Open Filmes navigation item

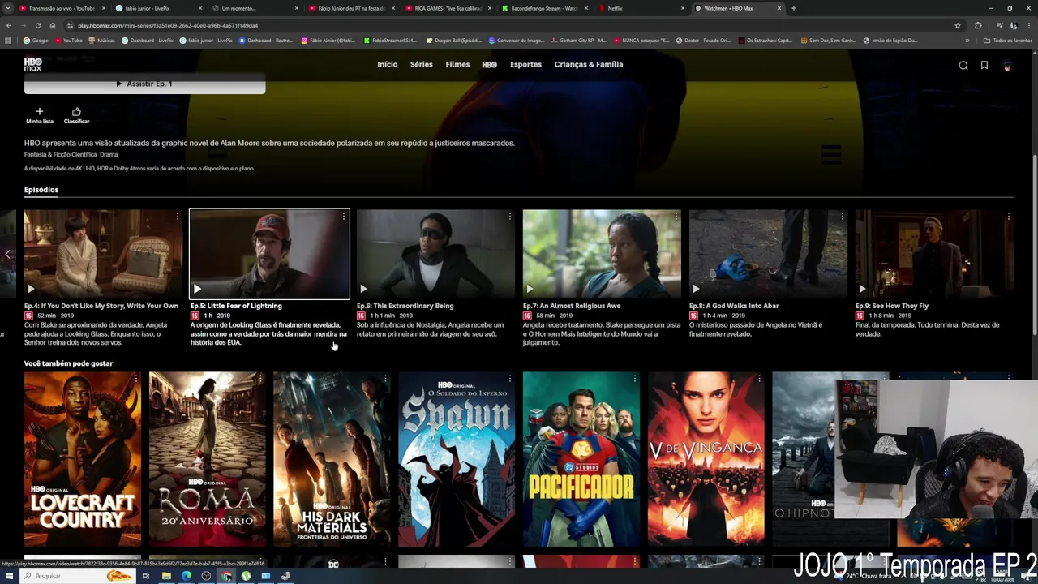[457, 64]
